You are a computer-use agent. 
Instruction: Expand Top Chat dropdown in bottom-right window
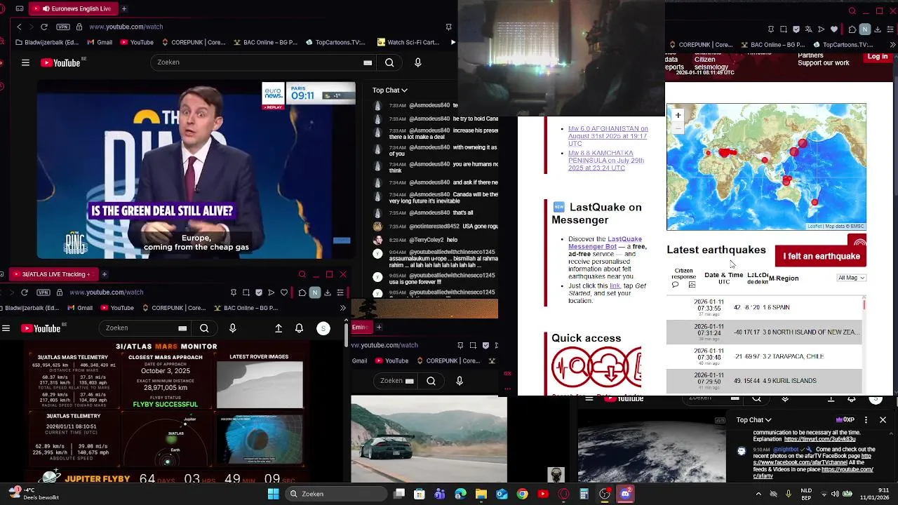tap(753, 420)
